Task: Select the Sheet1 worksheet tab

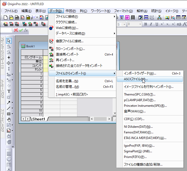Action: pyautogui.click(x=39, y=119)
